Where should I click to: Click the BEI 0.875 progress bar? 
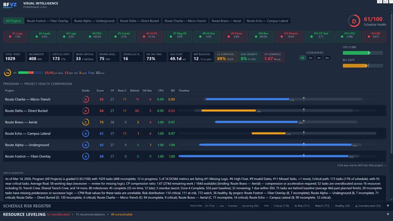pyautogui.click(x=363, y=66)
